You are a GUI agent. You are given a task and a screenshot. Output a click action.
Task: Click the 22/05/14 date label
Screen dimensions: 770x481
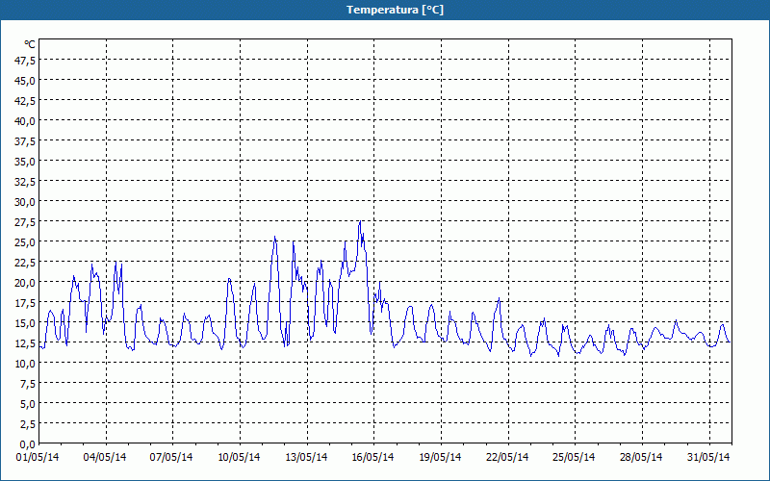507,458
